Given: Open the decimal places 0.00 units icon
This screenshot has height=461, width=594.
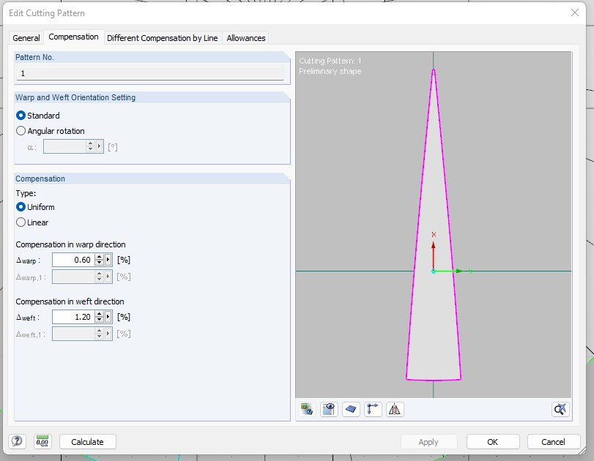Looking at the screenshot, I should pos(42,441).
